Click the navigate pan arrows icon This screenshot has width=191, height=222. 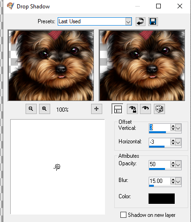97,109
